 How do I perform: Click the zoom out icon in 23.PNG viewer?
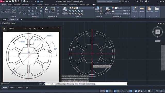(x=30, y=29)
